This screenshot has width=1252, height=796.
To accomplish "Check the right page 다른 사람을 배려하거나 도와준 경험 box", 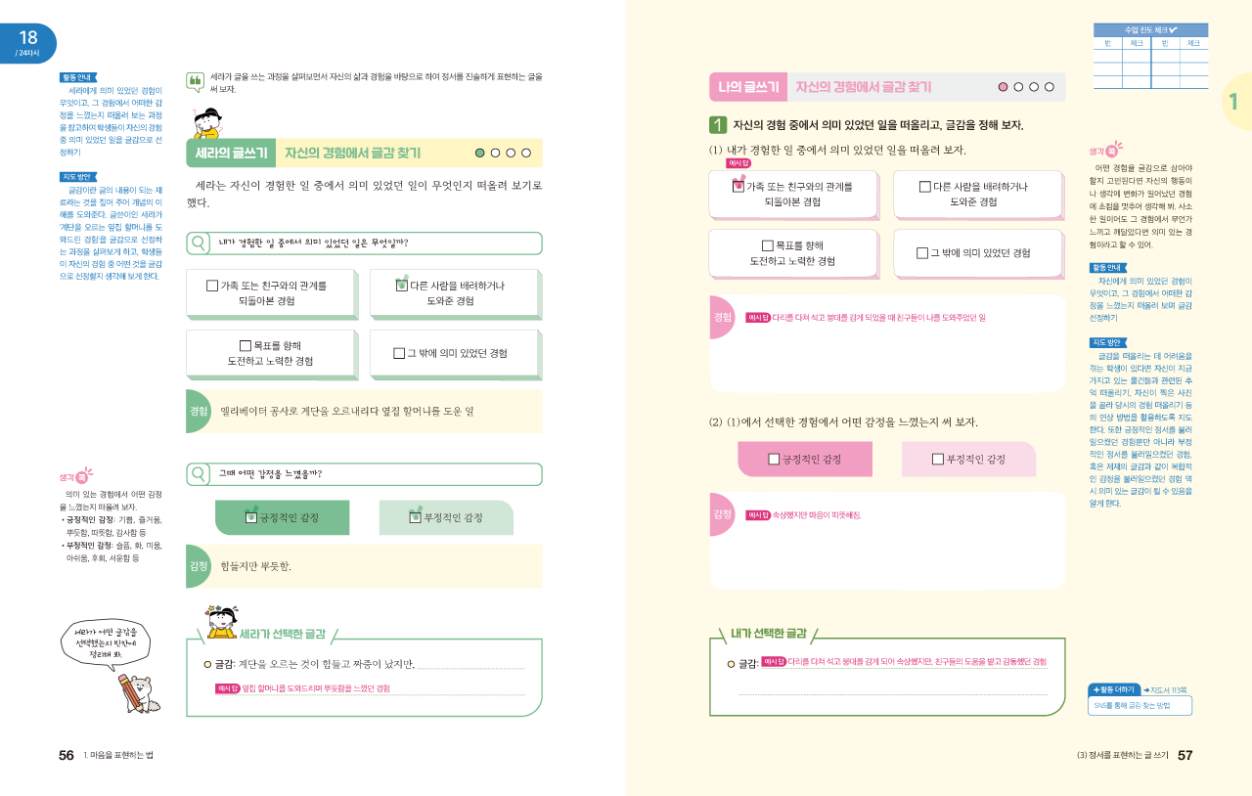I will pos(925,186).
